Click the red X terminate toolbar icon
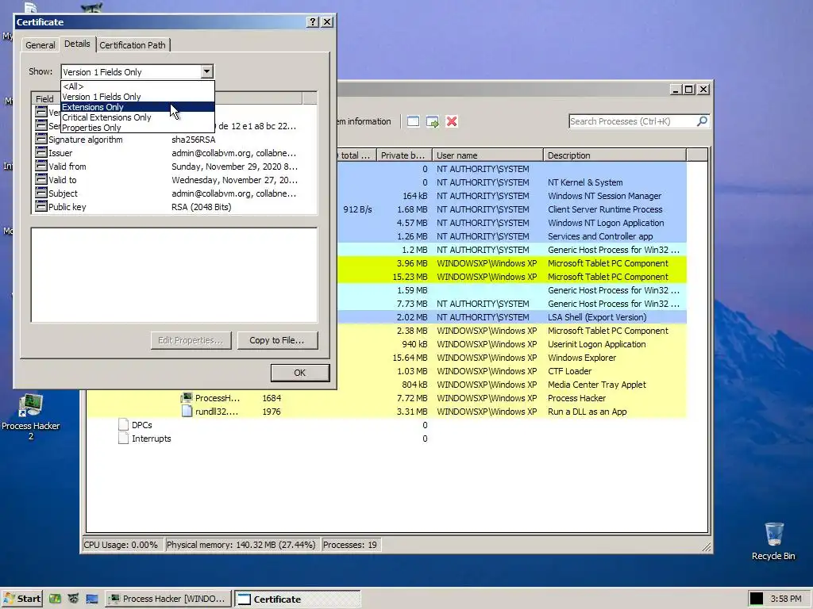The image size is (813, 609). click(452, 121)
